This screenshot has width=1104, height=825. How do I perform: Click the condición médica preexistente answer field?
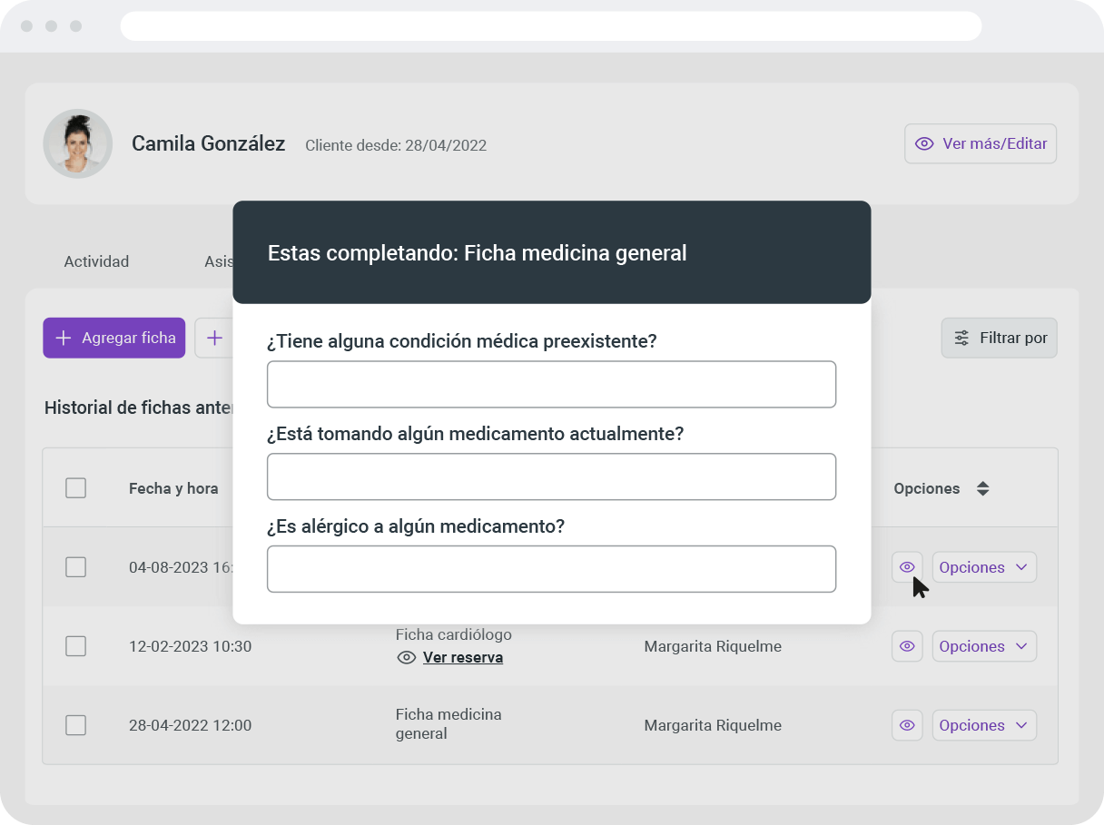[551, 384]
